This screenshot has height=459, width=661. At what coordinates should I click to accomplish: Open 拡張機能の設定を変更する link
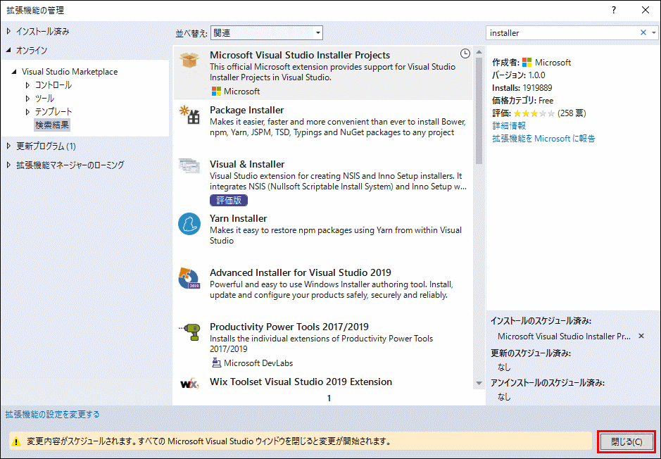point(52,415)
